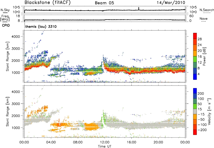Select the dark blue top Velocity colorbar segment

click(195, 91)
